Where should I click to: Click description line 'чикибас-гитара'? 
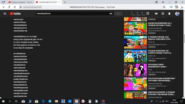pyautogui.click(x=20, y=93)
